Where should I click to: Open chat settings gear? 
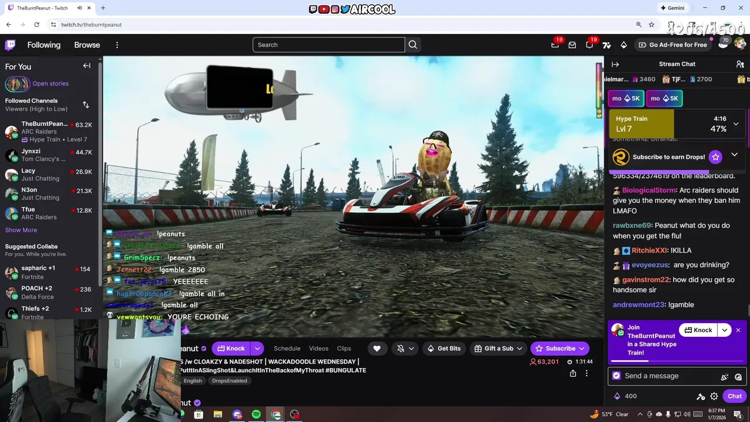pos(714,396)
